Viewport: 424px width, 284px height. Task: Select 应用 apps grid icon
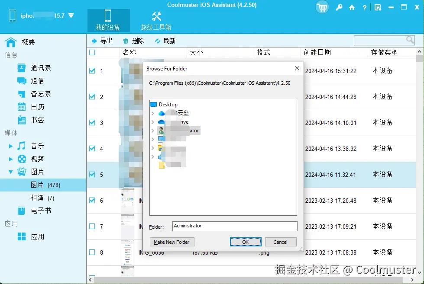[x=22, y=236]
